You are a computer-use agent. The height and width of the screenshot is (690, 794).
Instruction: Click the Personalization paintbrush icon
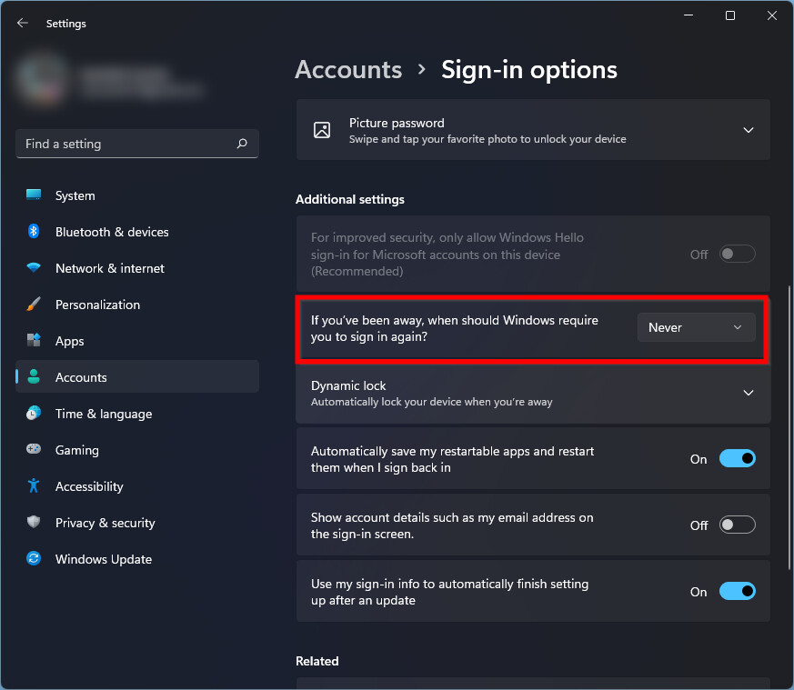[34, 305]
